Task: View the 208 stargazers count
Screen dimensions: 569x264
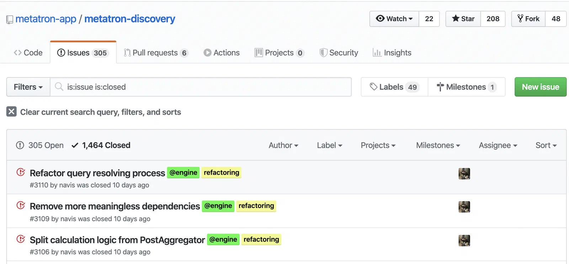Action: [493, 19]
